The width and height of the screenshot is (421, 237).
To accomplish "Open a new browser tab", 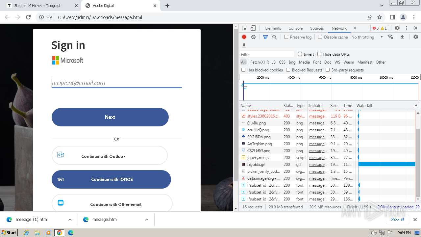I will pyautogui.click(x=167, y=6).
